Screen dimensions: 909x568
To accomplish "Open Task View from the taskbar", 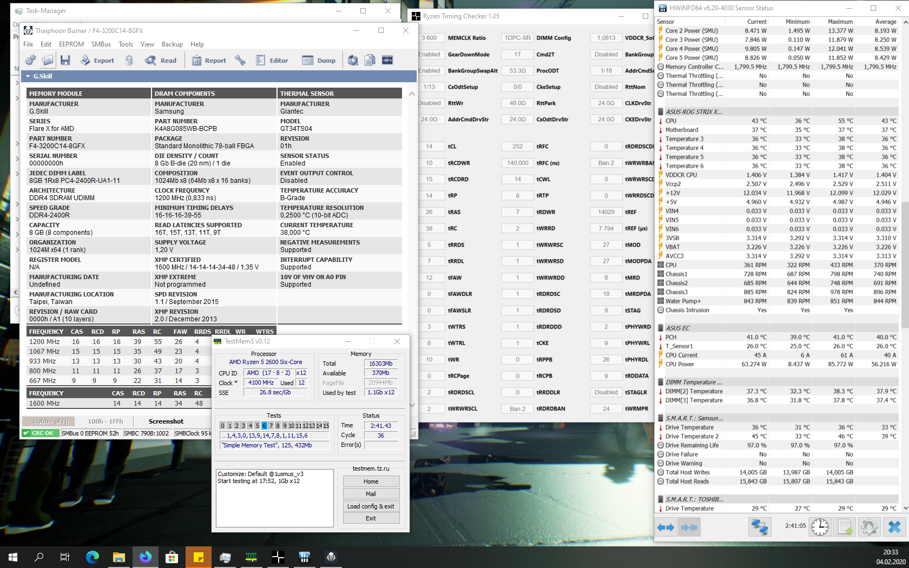I will (65, 557).
